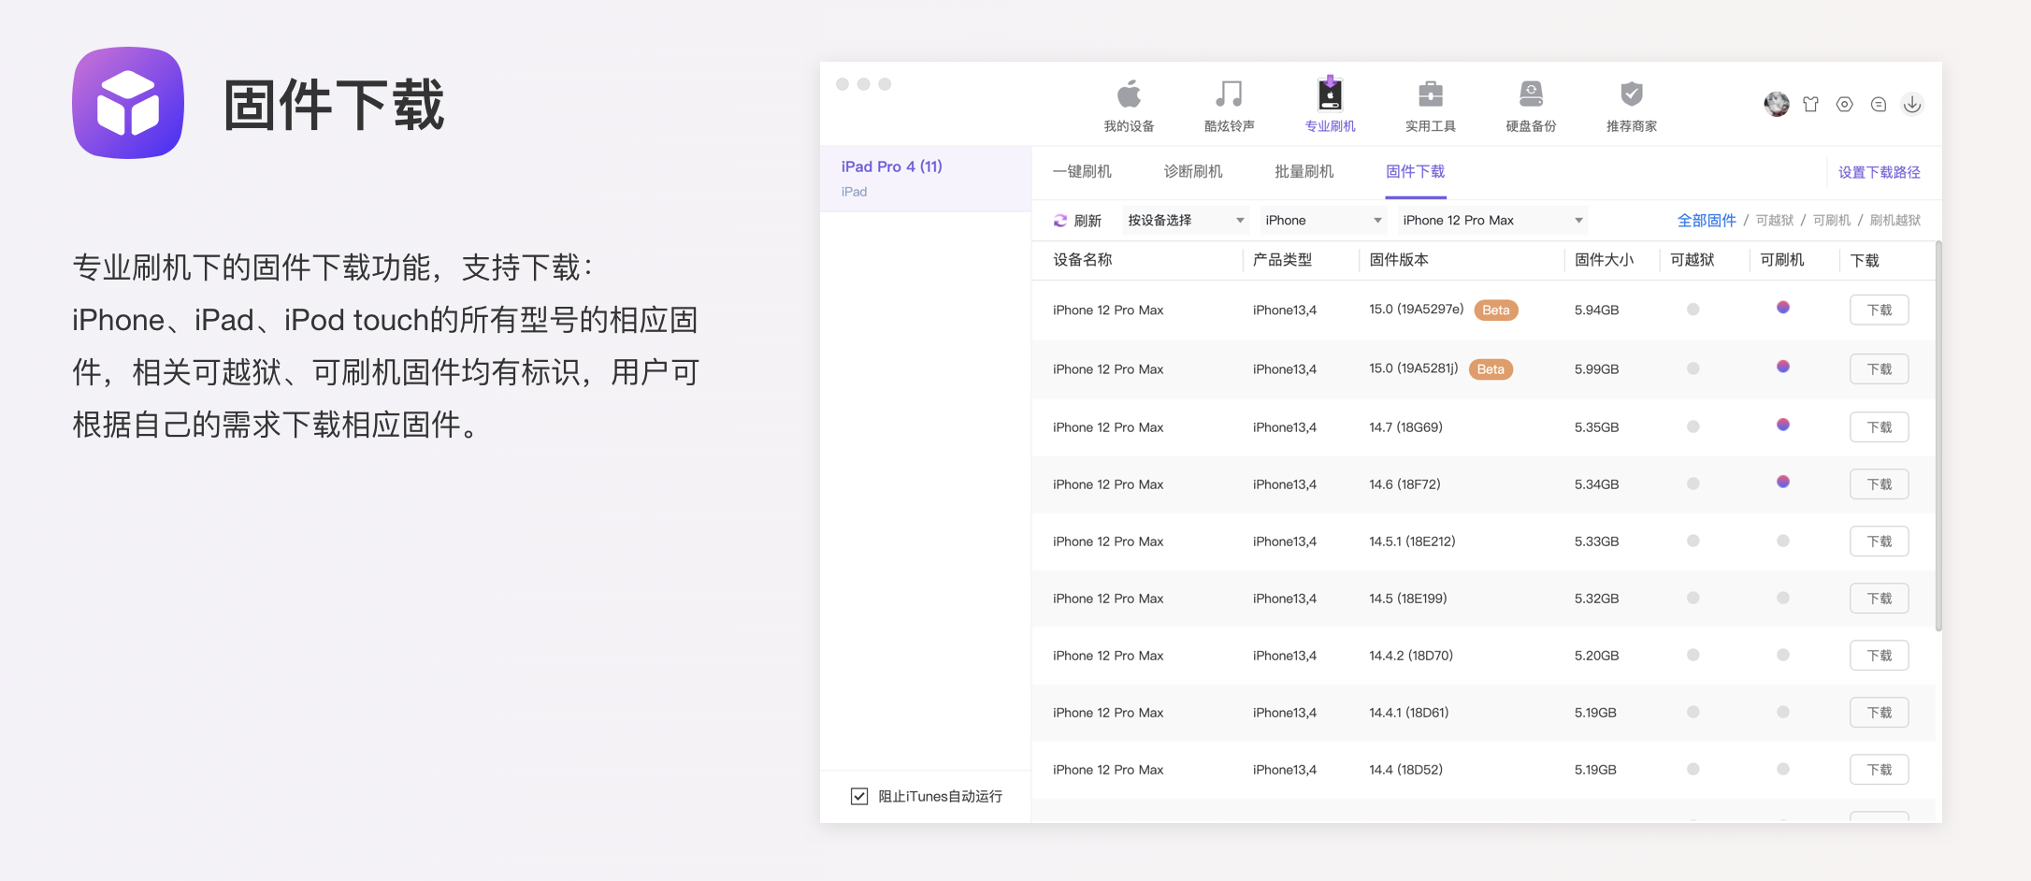Click version text 14.6 (18F72)
Viewport: 2031px width, 881px height.
[x=1404, y=484]
